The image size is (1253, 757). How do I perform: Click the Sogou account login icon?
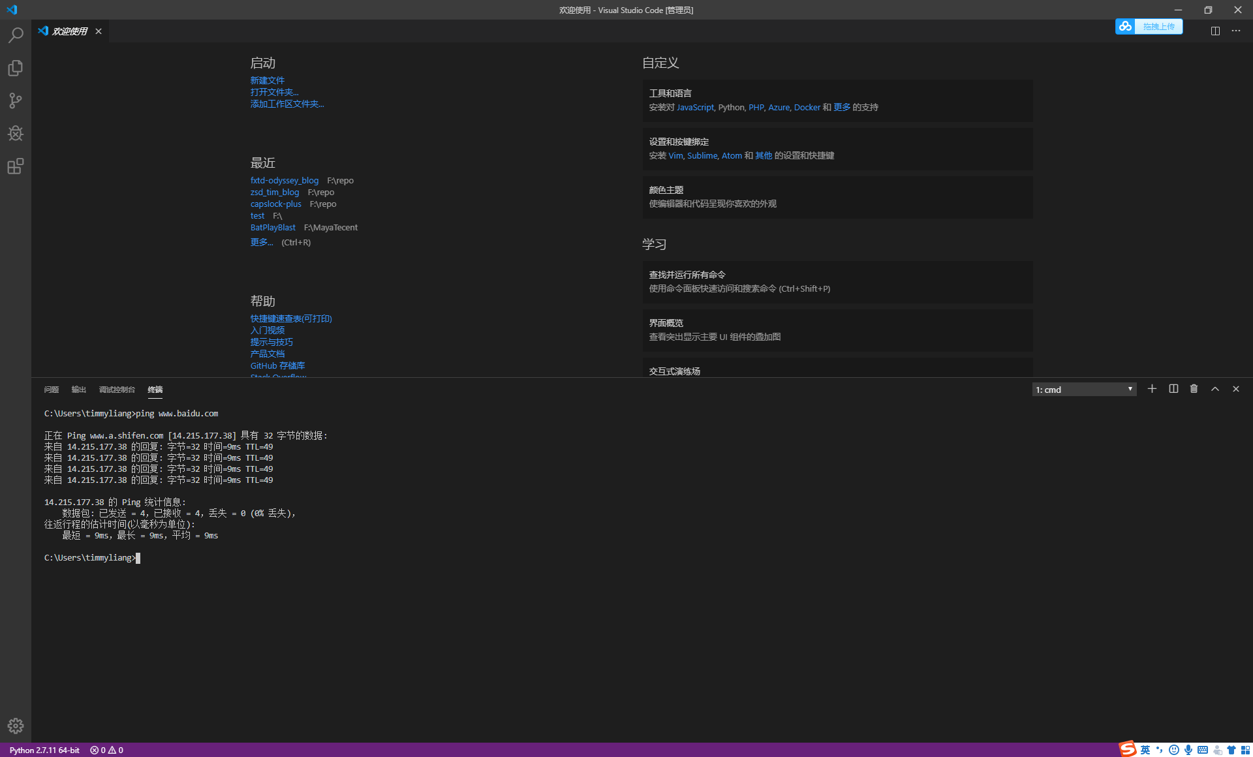point(1217,750)
